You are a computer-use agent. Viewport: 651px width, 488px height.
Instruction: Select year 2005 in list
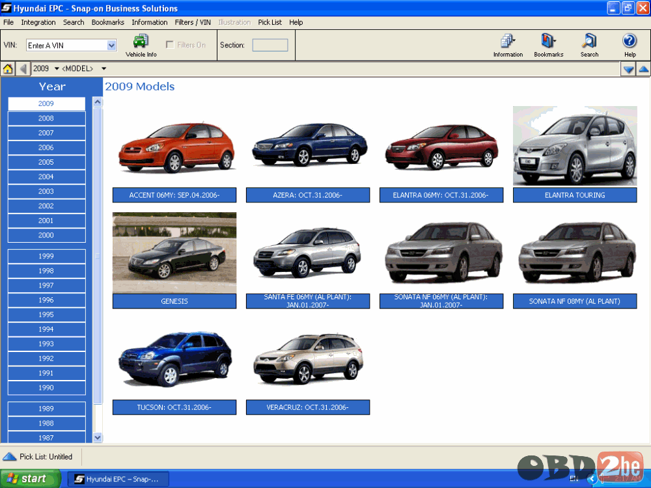point(46,162)
